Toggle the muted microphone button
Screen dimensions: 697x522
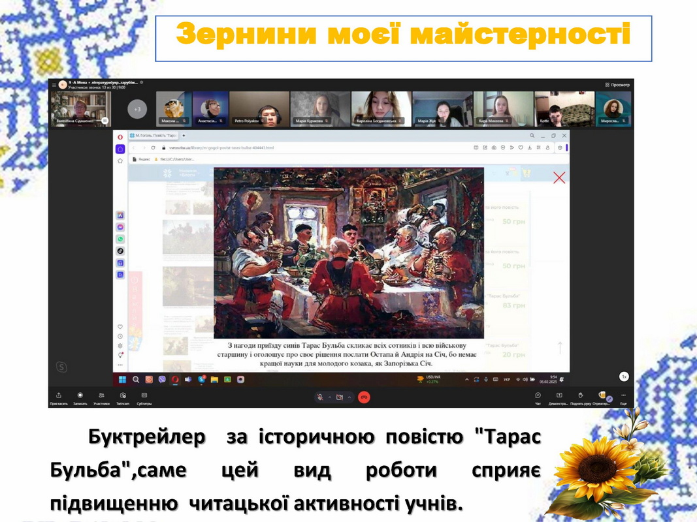[319, 397]
